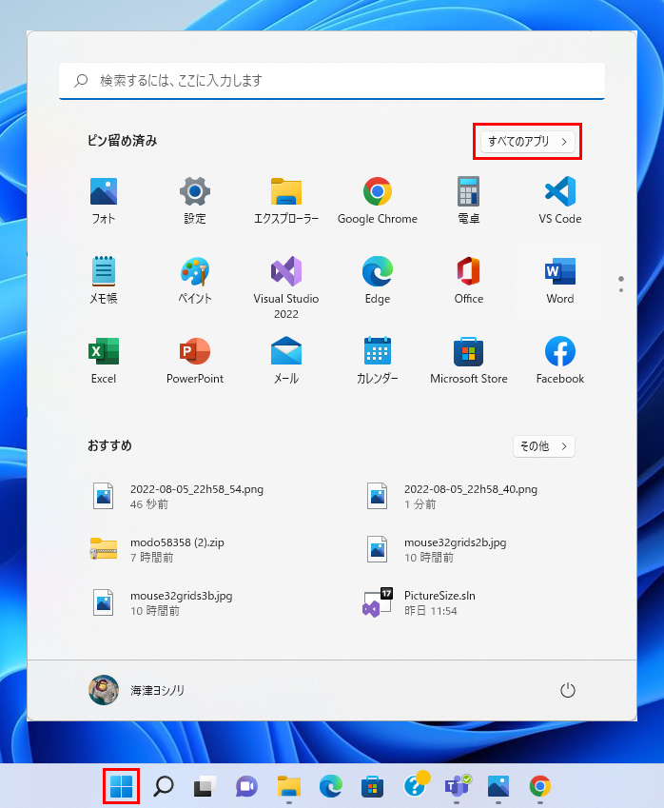The width and height of the screenshot is (664, 808).
Task: Launch Google Chrome from pinned apps
Action: pyautogui.click(x=378, y=201)
